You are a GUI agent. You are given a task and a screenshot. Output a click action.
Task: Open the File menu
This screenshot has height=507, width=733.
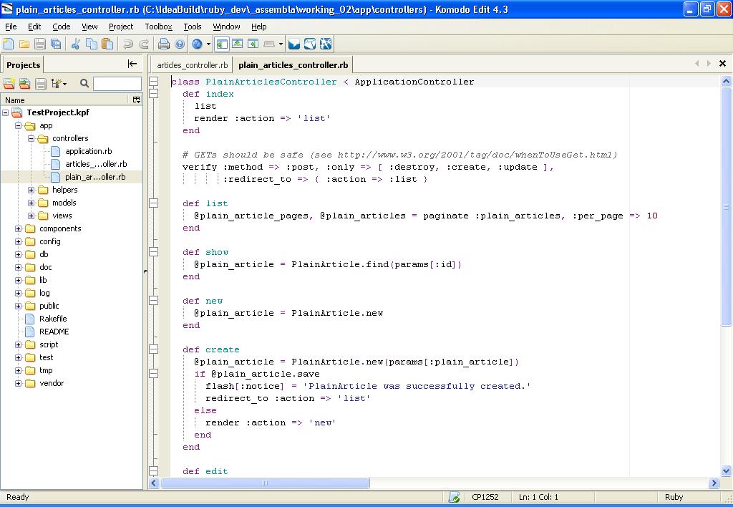(10, 26)
